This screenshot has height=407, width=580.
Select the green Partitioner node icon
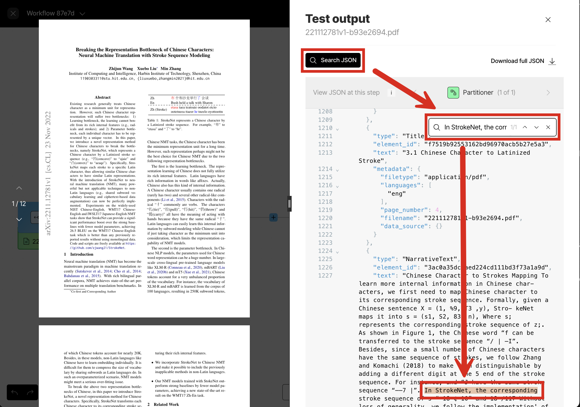[x=453, y=93]
